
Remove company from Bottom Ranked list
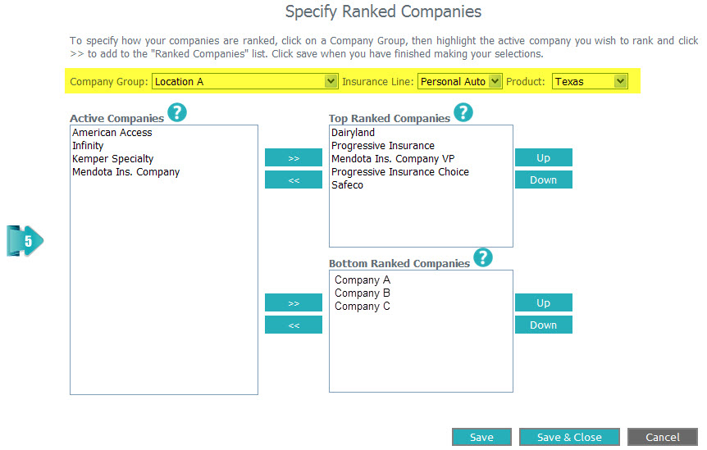click(294, 325)
